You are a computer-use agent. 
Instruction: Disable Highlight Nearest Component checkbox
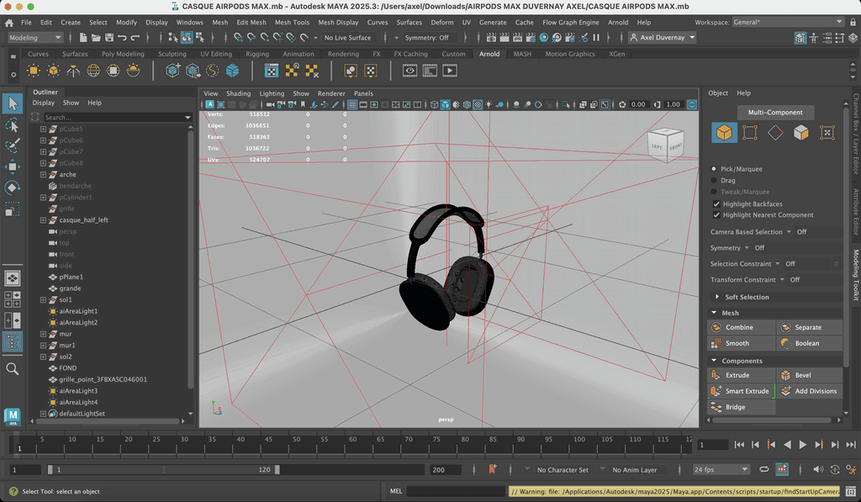(x=716, y=215)
